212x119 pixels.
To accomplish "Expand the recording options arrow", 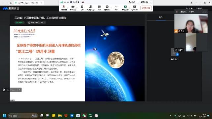I will coord(111,8).
